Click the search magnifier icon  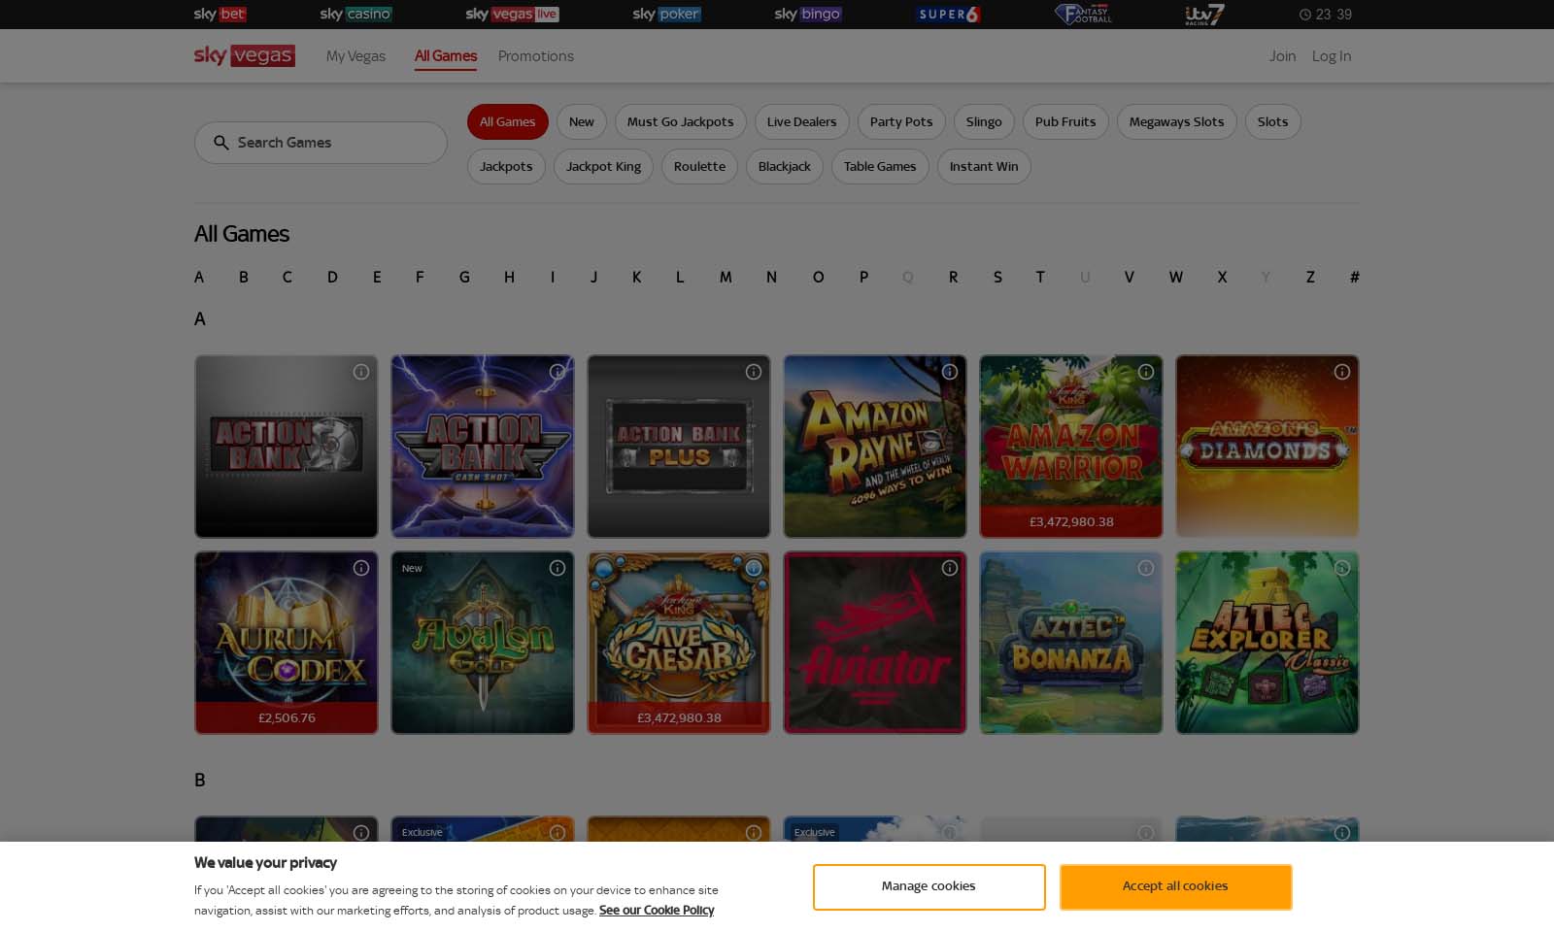tap(221, 142)
